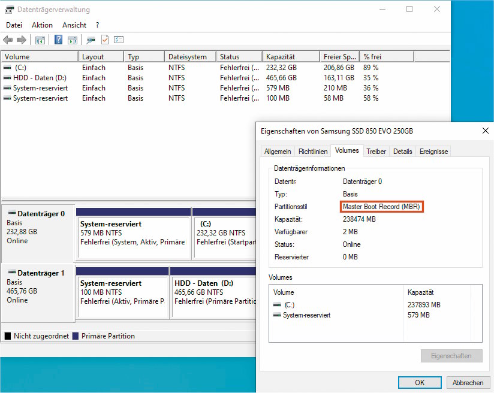Click the drive icon of the (C:) volume row

7,68
